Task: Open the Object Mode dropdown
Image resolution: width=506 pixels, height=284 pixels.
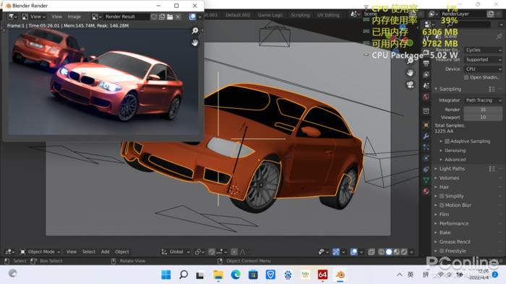Action: 40,252
